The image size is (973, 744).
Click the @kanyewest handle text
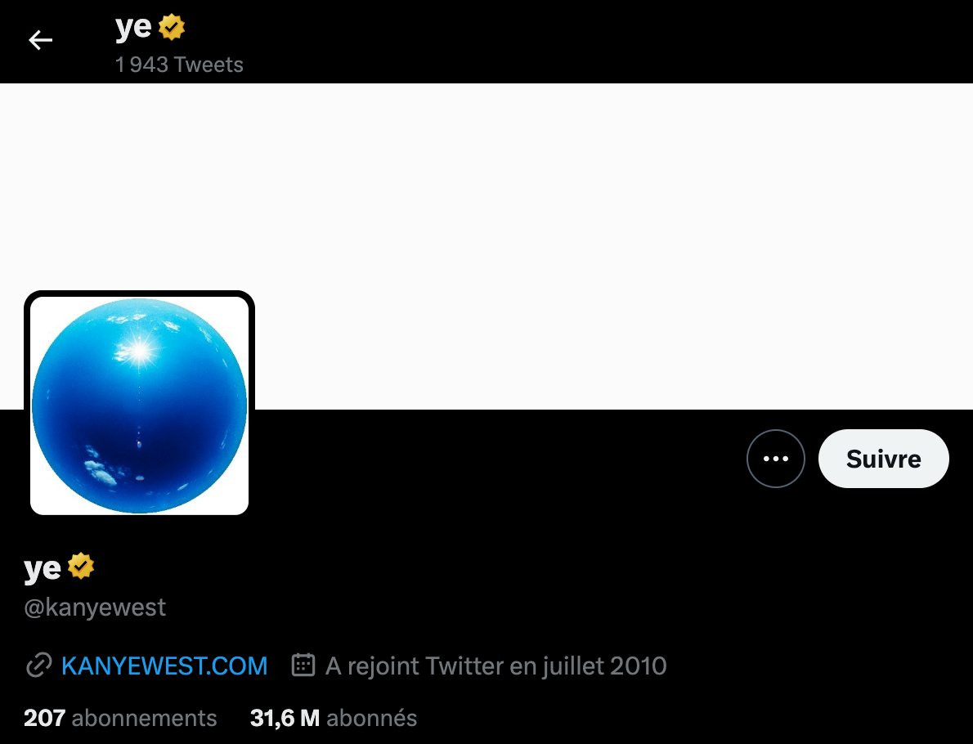pos(95,607)
